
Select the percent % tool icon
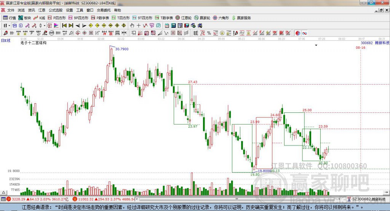tap(209, 33)
